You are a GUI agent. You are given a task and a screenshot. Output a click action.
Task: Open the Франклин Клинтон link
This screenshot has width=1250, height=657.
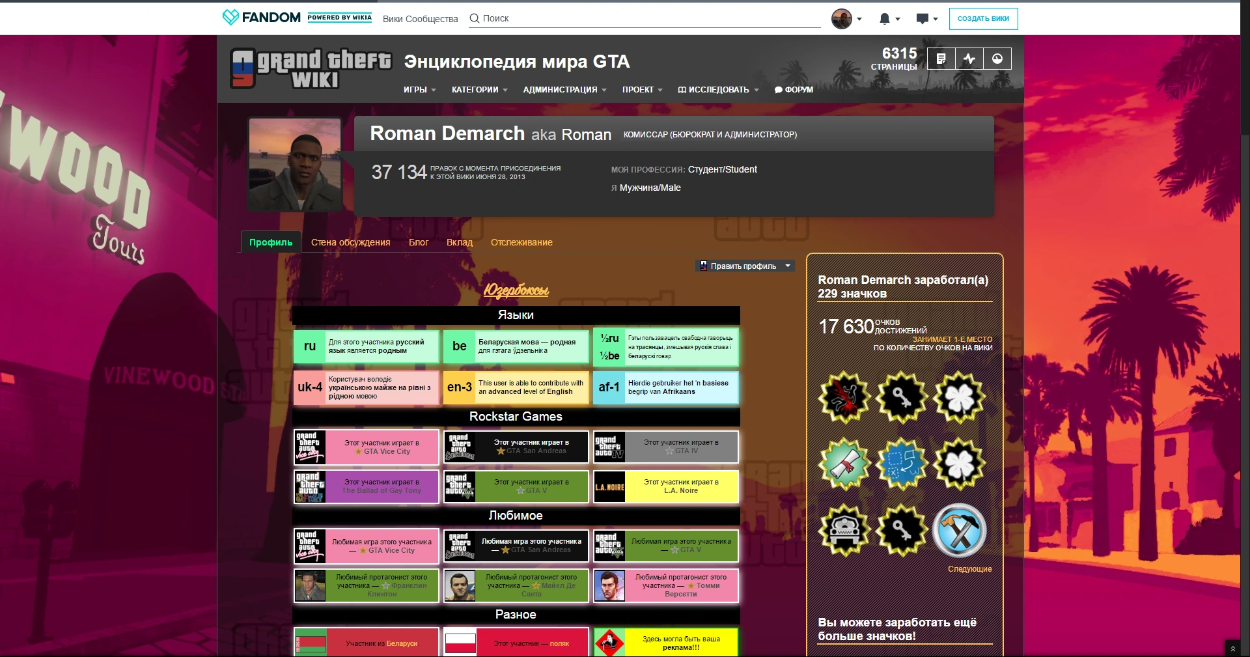click(398, 589)
